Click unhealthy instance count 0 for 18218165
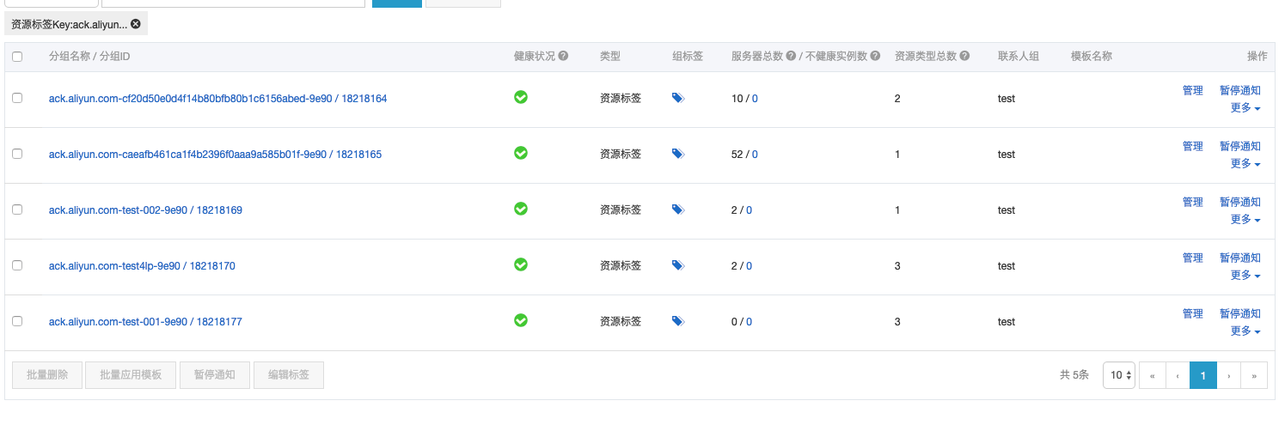The height and width of the screenshot is (425, 1285). click(x=755, y=155)
